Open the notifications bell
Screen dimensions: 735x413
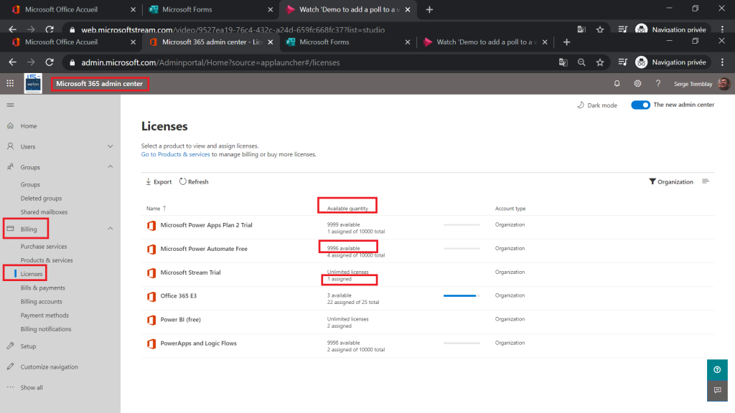click(x=617, y=84)
